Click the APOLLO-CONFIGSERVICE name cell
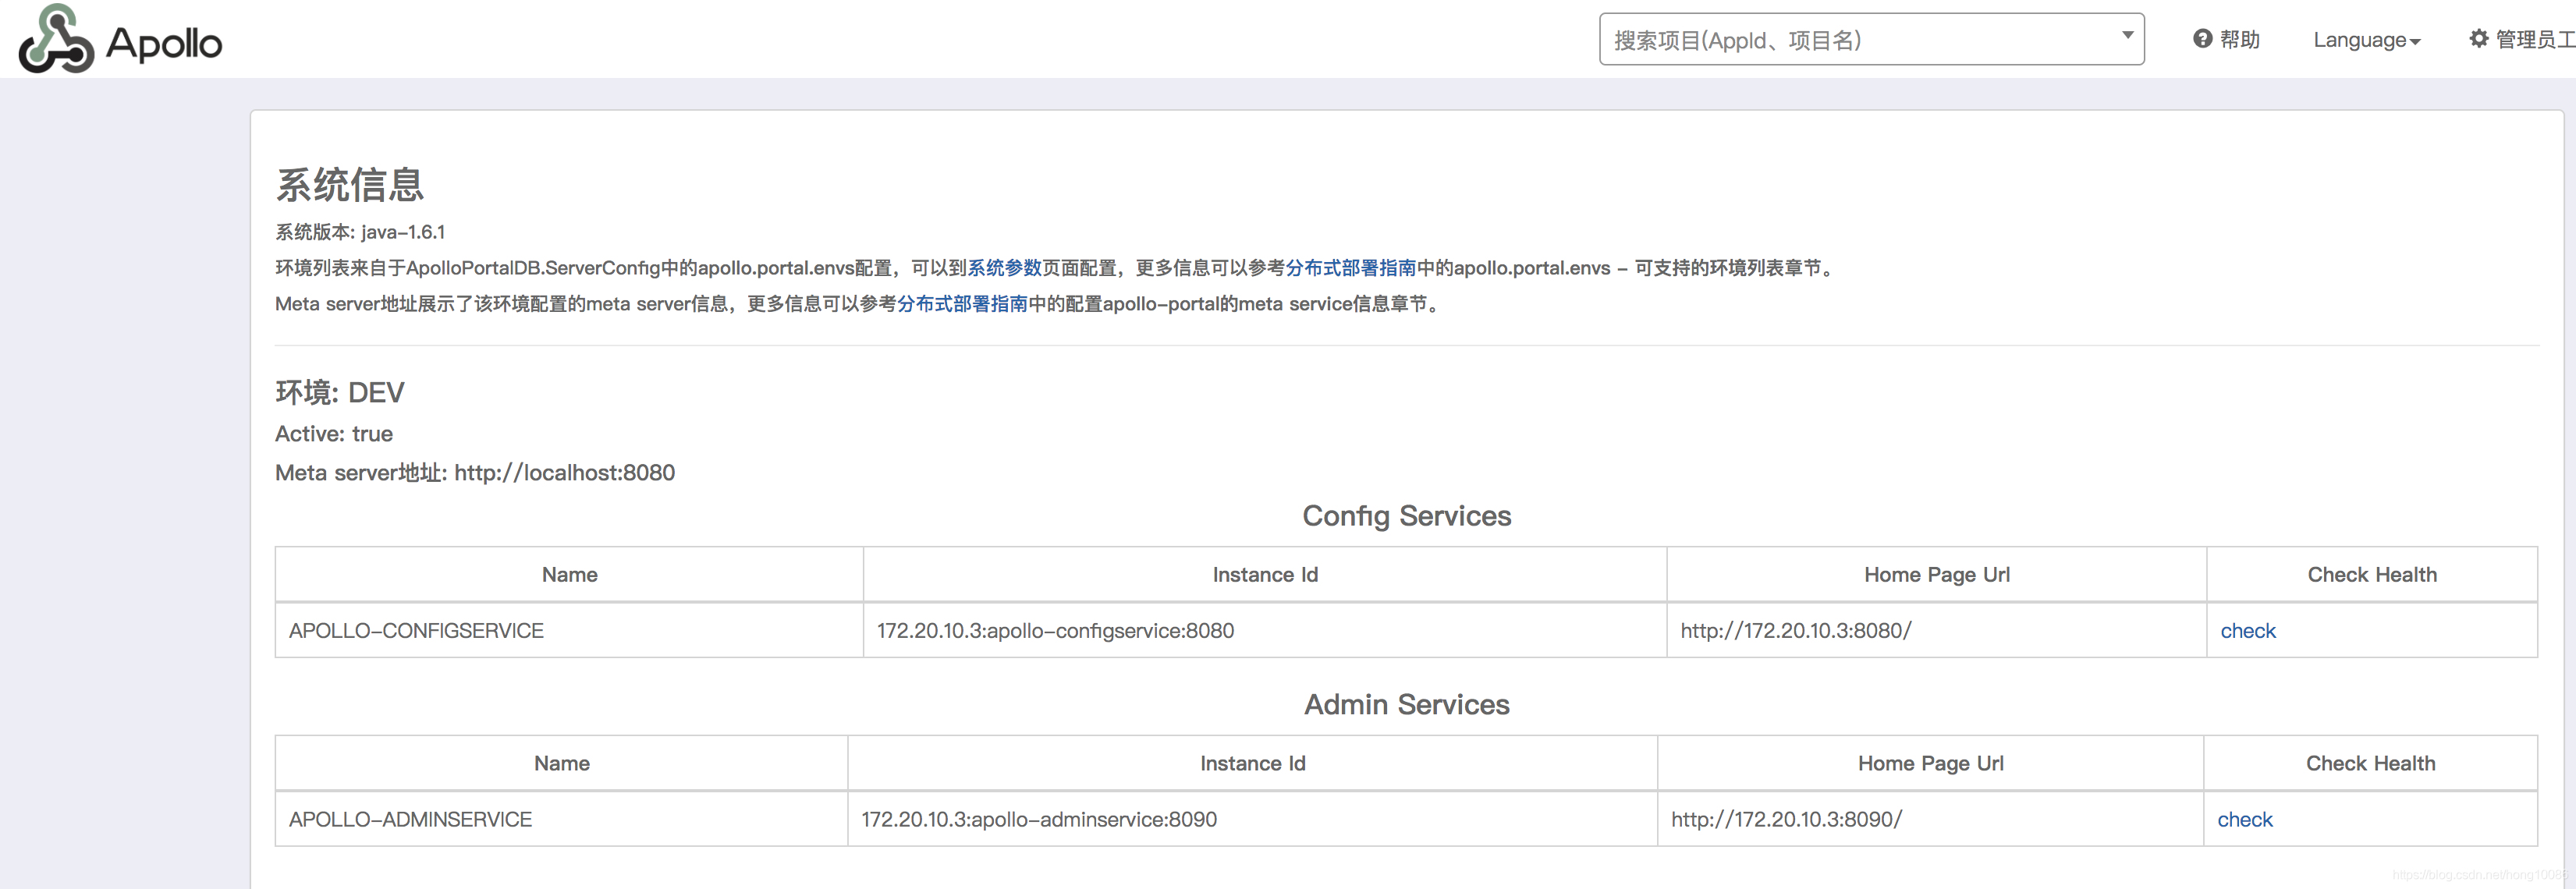 [x=416, y=631]
